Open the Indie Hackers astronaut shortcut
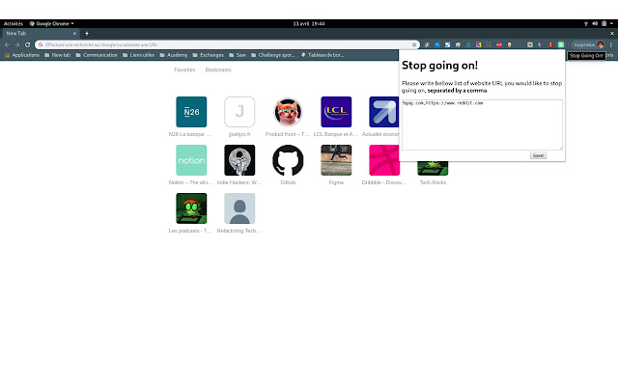This screenshot has width=618, height=386. (x=239, y=160)
